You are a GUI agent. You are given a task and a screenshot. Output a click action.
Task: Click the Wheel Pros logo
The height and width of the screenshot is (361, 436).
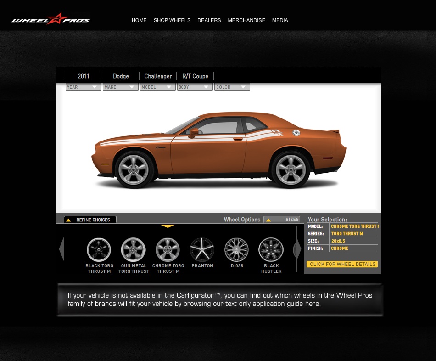click(x=50, y=19)
